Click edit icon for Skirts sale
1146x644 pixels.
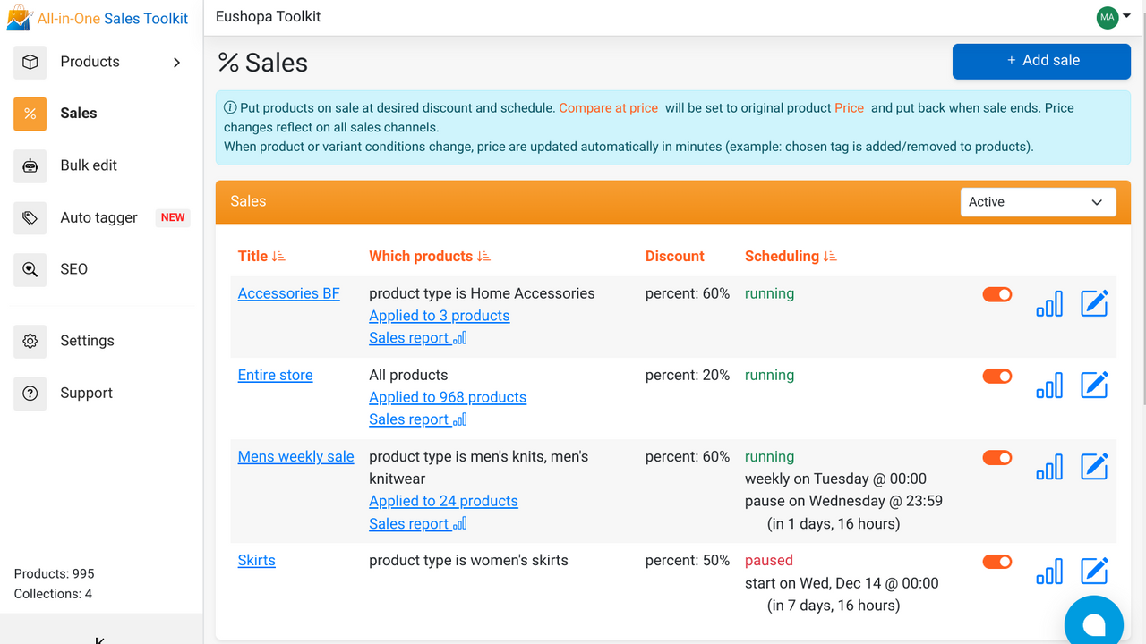click(x=1094, y=571)
